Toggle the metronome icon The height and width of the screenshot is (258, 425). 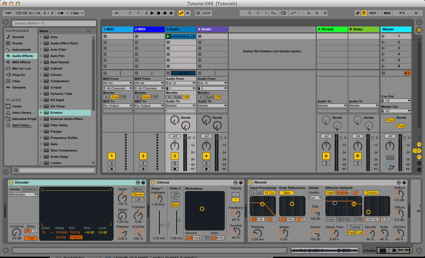(60, 13)
